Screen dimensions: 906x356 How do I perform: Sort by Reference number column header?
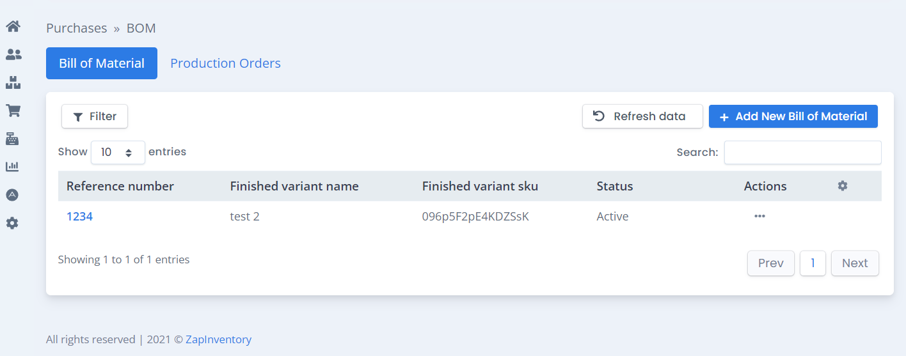(120, 186)
